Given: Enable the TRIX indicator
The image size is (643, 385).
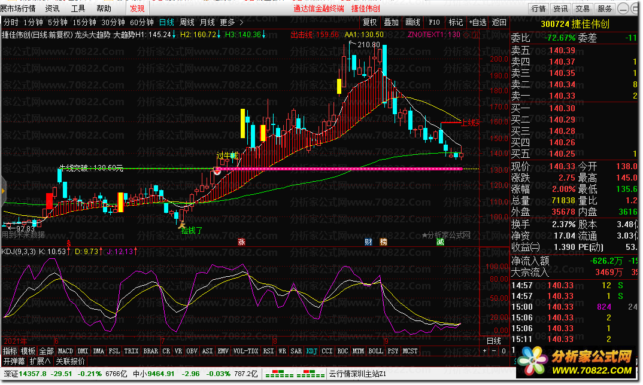Looking at the screenshot, I should [131, 351].
